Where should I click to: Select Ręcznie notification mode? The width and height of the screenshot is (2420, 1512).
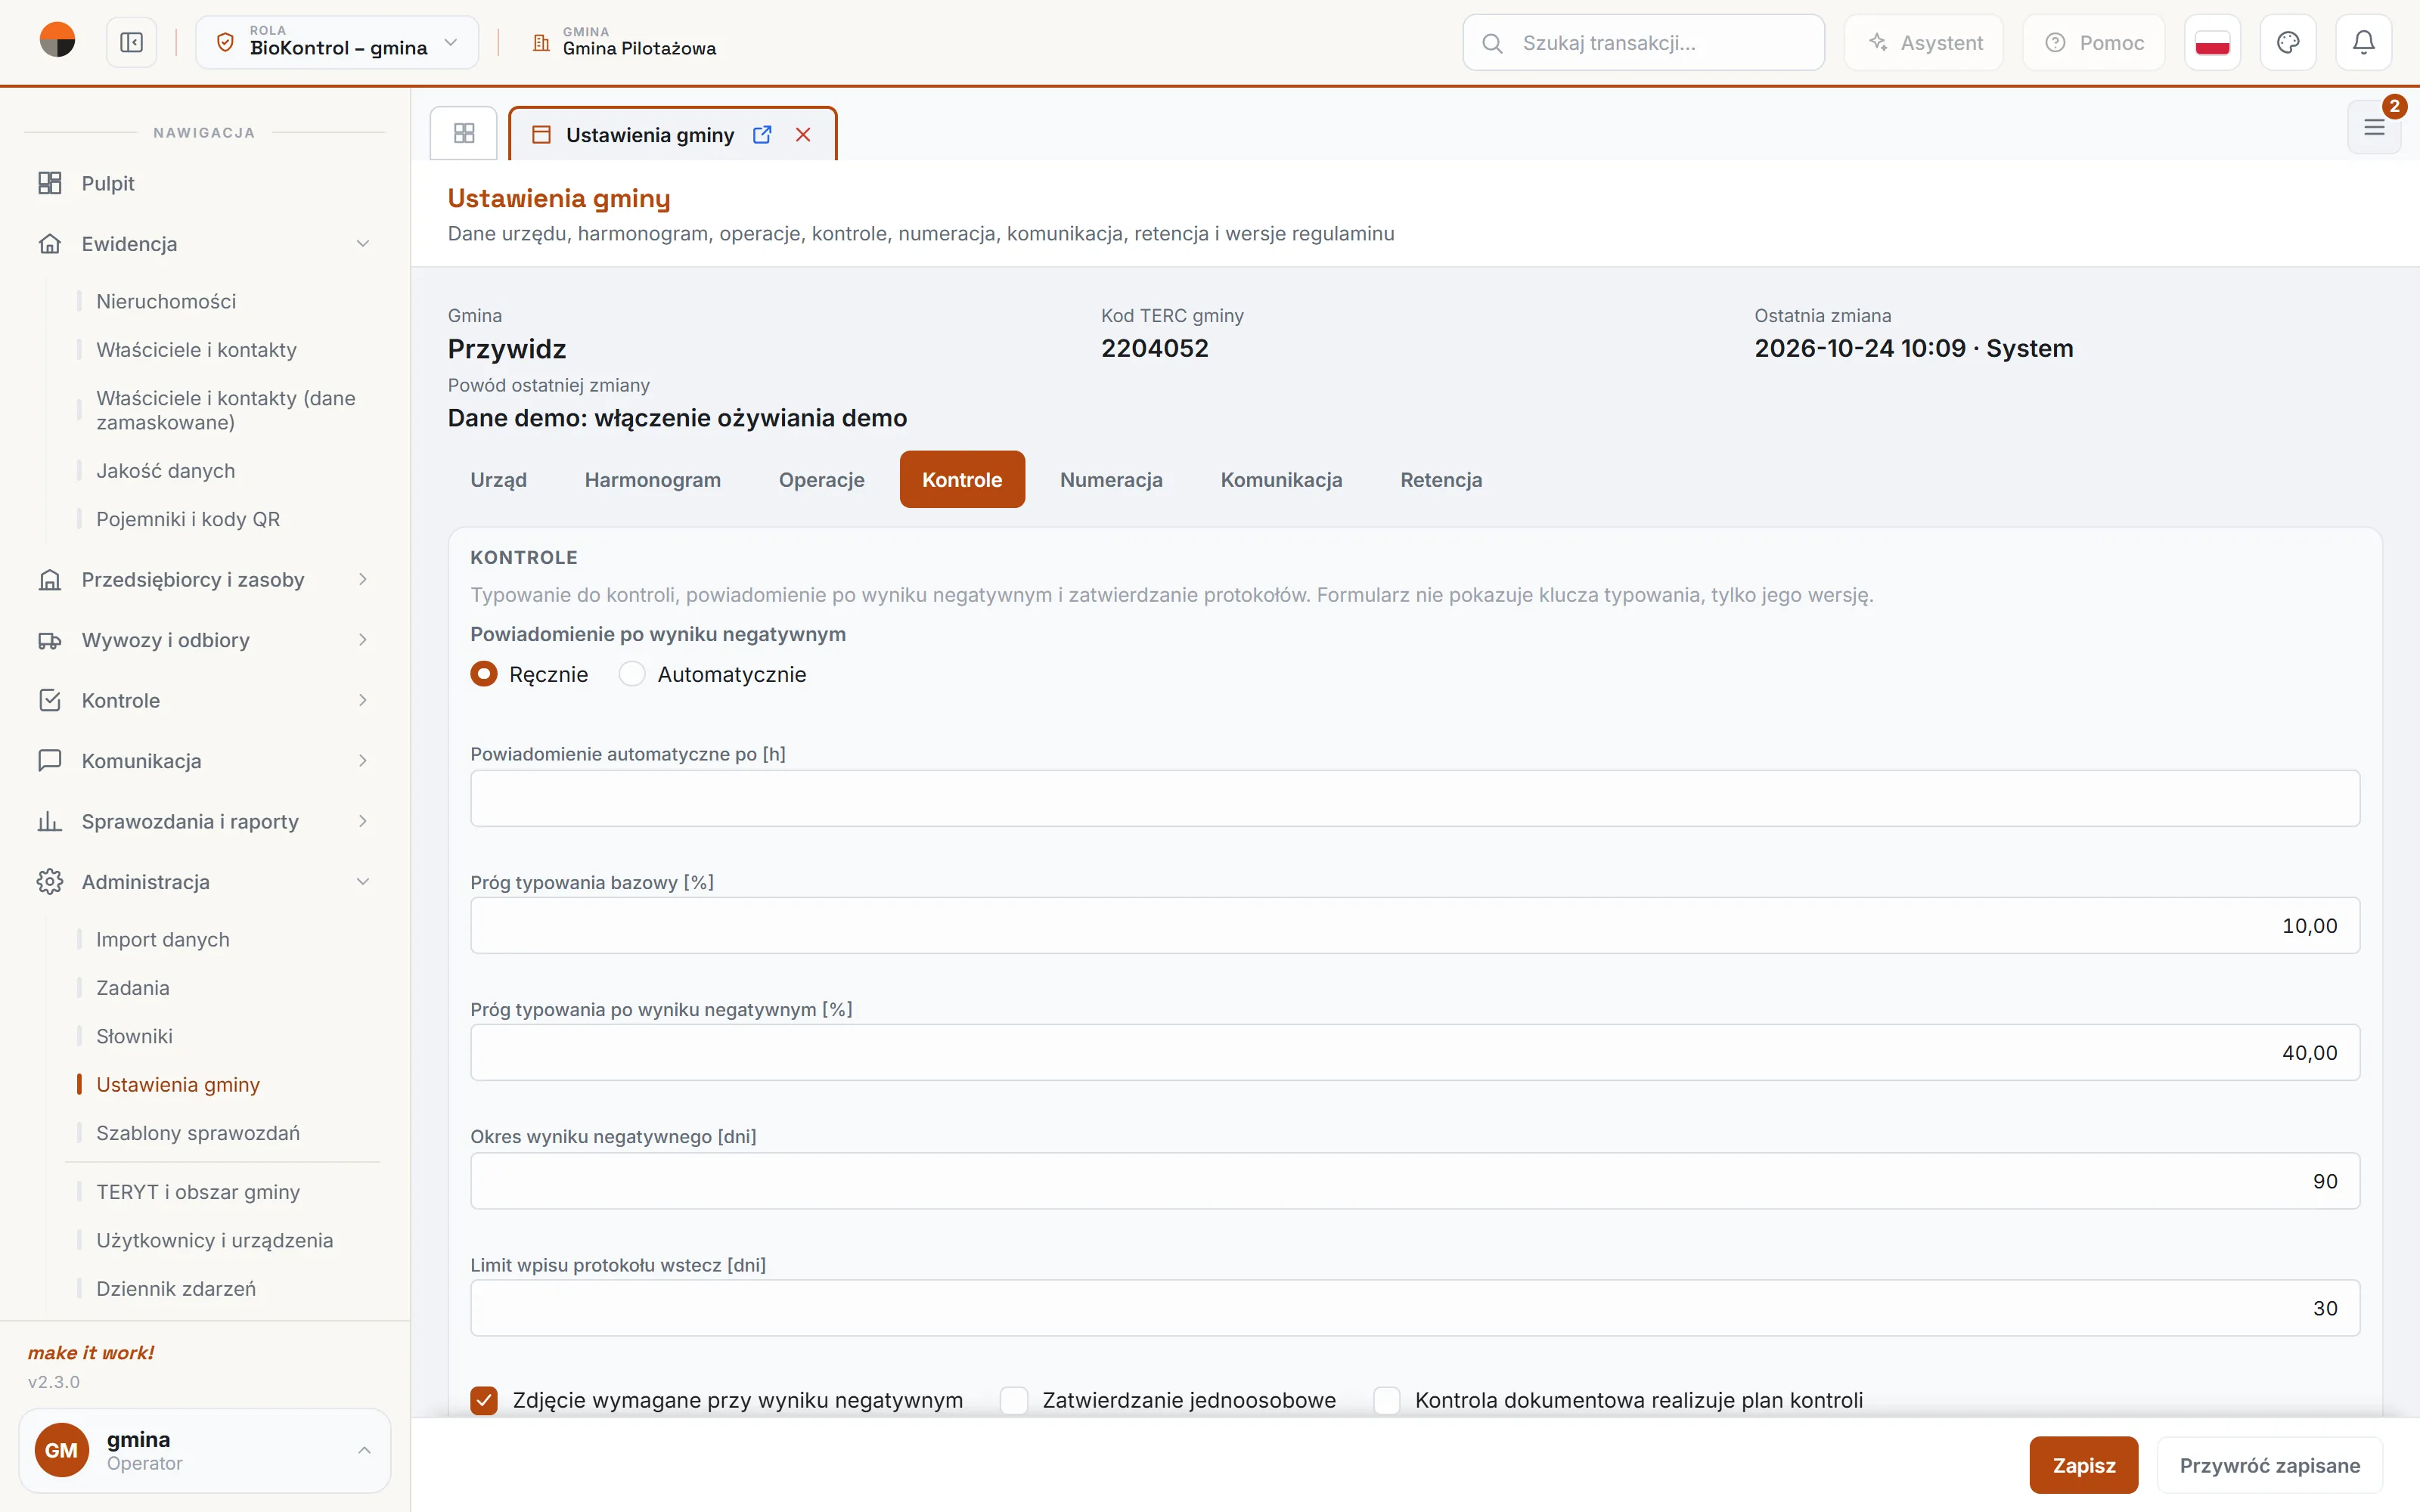click(x=484, y=674)
